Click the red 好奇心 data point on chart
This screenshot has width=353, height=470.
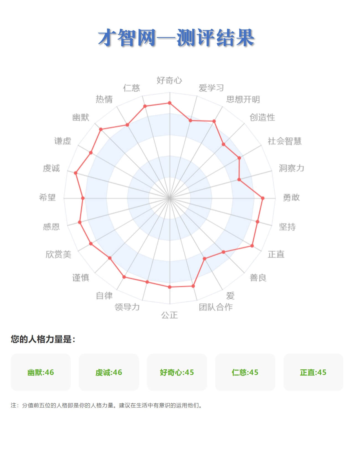(170, 103)
